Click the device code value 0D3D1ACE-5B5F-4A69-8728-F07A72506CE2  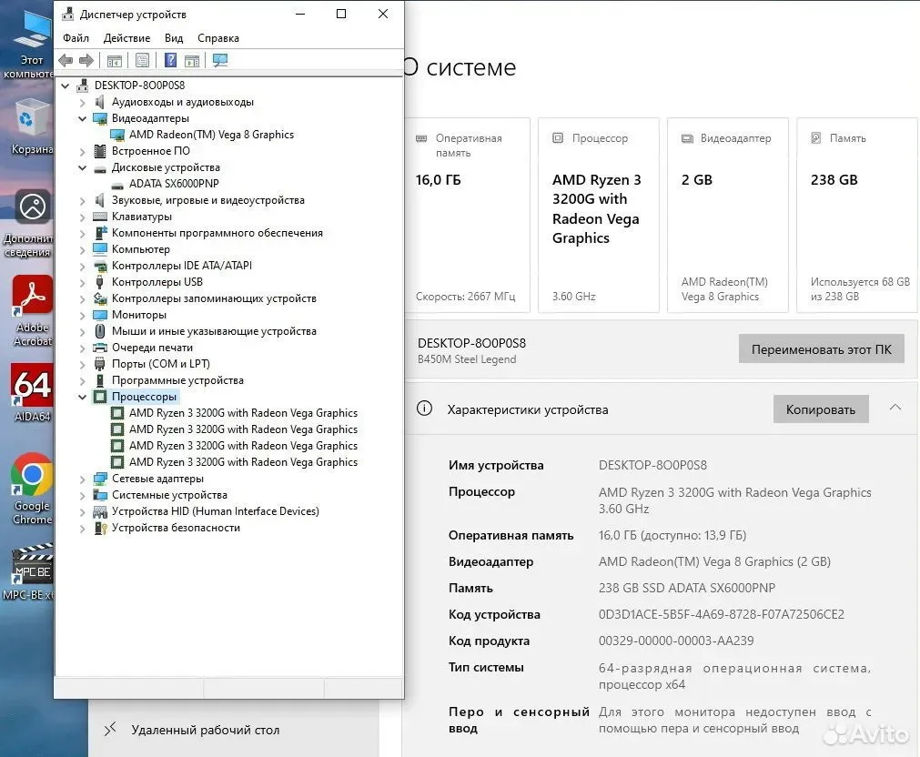721,614
